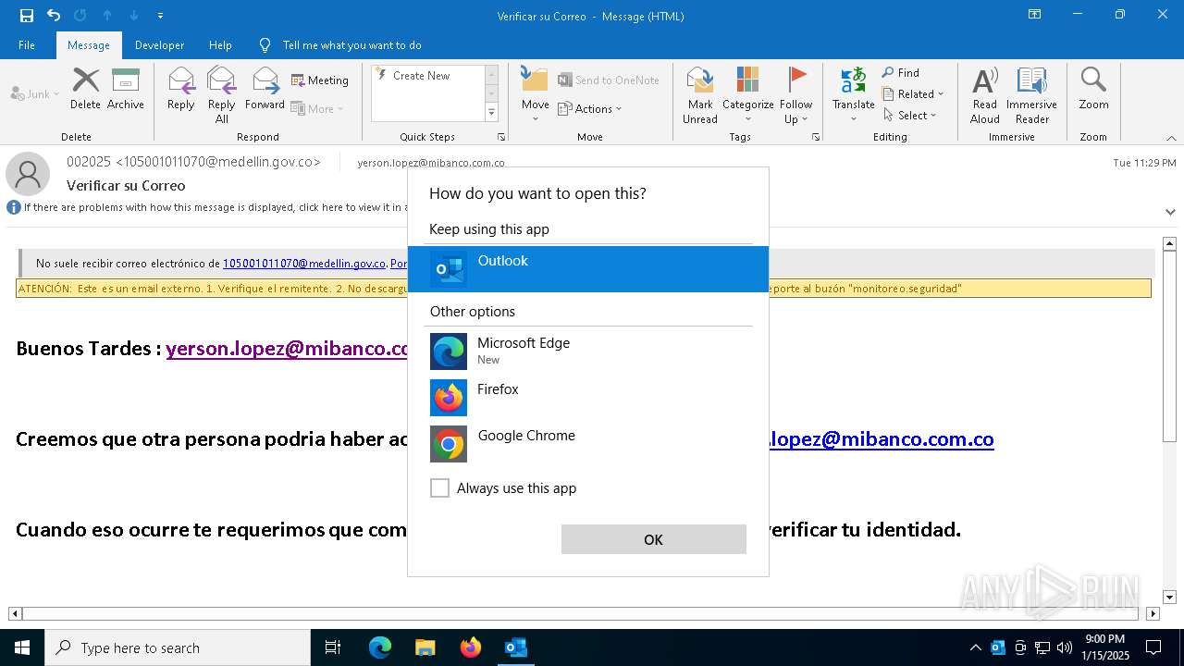The image size is (1184, 666).
Task: Open the Move folder dropdown
Action: pos(536,94)
